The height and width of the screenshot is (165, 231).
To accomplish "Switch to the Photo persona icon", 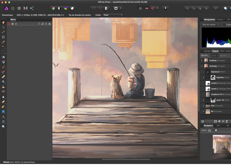I will pos(6,8).
